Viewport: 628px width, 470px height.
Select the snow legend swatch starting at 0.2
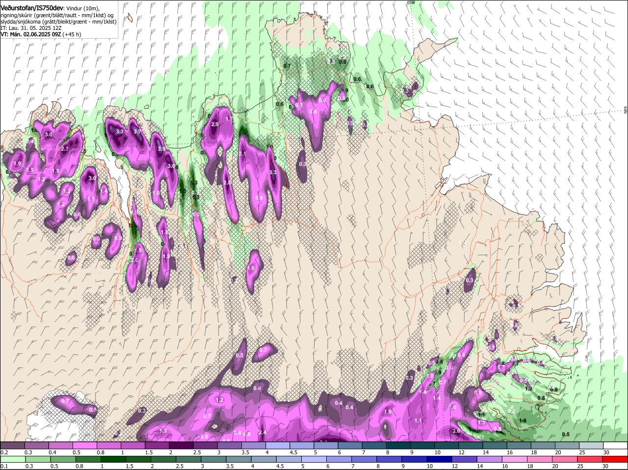[x=12, y=445]
